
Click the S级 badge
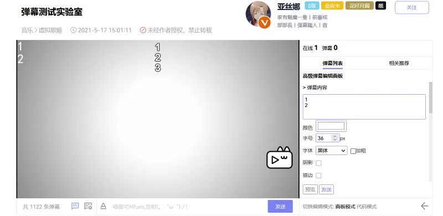pyautogui.click(x=312, y=6)
